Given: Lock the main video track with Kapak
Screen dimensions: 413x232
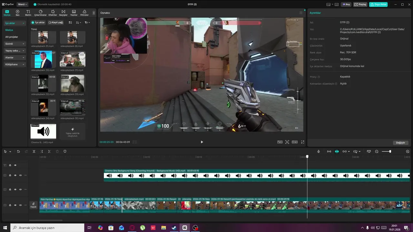Looking at the screenshot, I should tap(10, 205).
